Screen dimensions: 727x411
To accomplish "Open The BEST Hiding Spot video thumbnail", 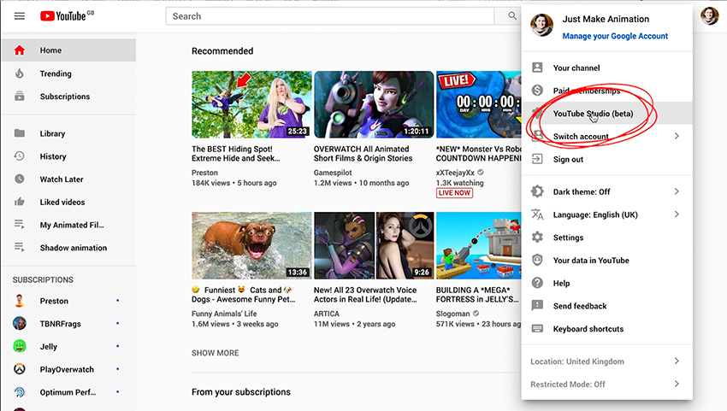I will tap(251, 104).
